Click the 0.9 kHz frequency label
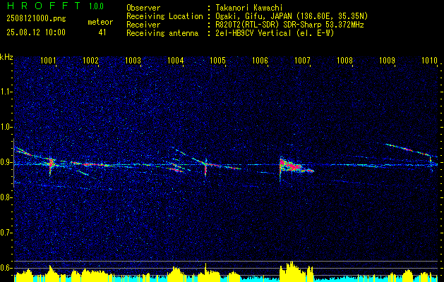444x282 pixels. [6, 162]
